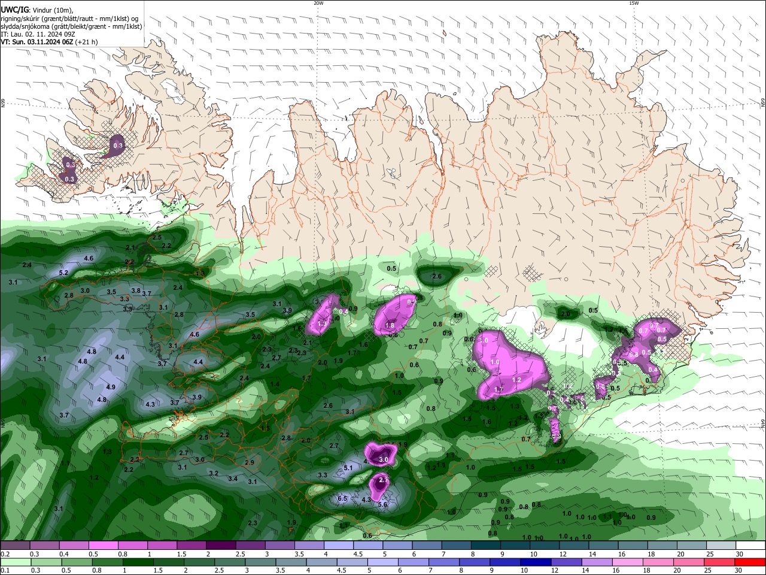This screenshot has height=575, width=766.
Task: Pick the bright magenta-pink 0.5 swatch in upper legend
Action: pos(103,546)
